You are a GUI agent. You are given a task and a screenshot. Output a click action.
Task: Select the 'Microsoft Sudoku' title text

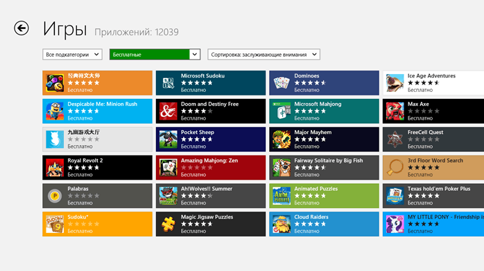point(202,75)
